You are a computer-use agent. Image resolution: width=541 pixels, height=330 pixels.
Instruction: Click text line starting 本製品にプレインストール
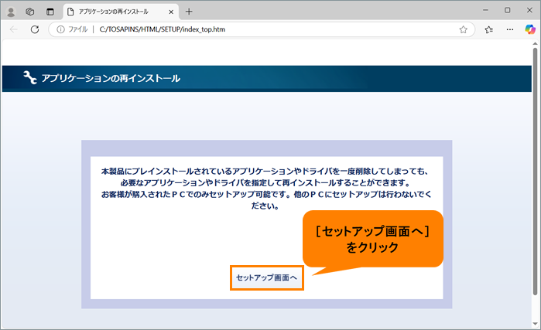click(265, 172)
